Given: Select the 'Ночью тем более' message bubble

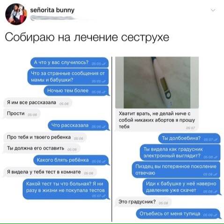Looking at the screenshot, I should coord(76,91).
